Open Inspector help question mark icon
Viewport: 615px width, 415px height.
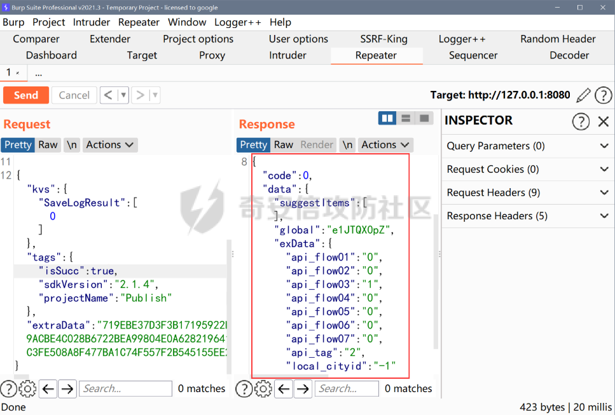pos(581,121)
